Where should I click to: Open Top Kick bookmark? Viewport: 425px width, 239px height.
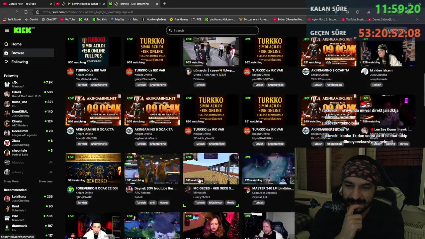(x=99, y=20)
